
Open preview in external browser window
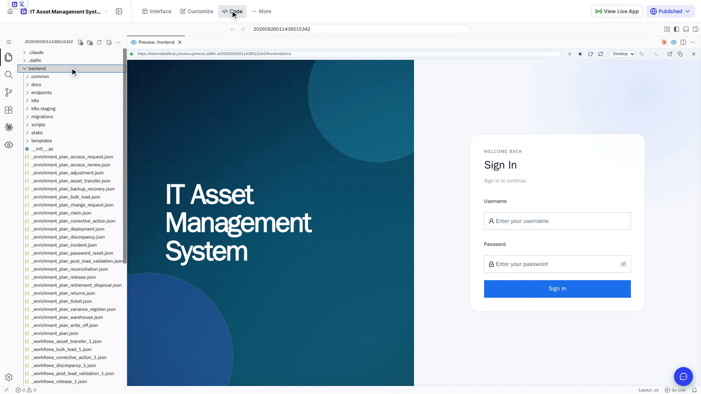coord(670,54)
